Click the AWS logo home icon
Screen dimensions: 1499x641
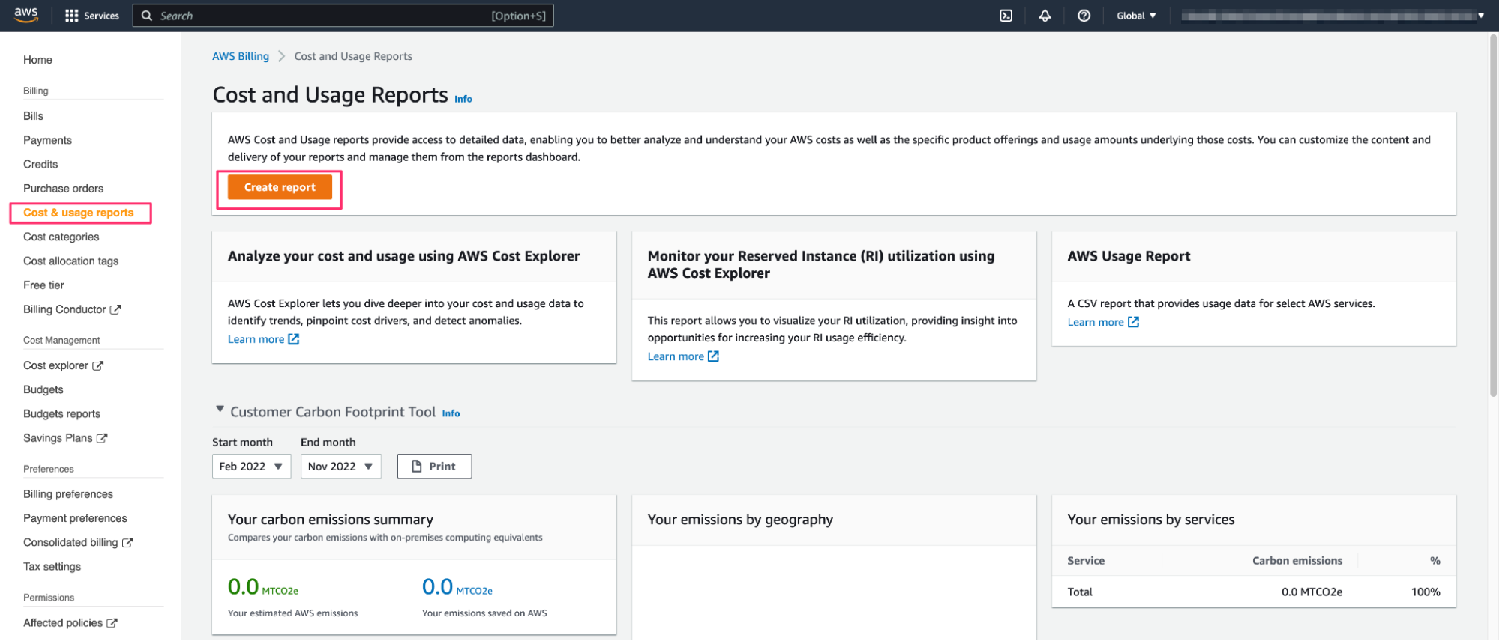pos(26,15)
